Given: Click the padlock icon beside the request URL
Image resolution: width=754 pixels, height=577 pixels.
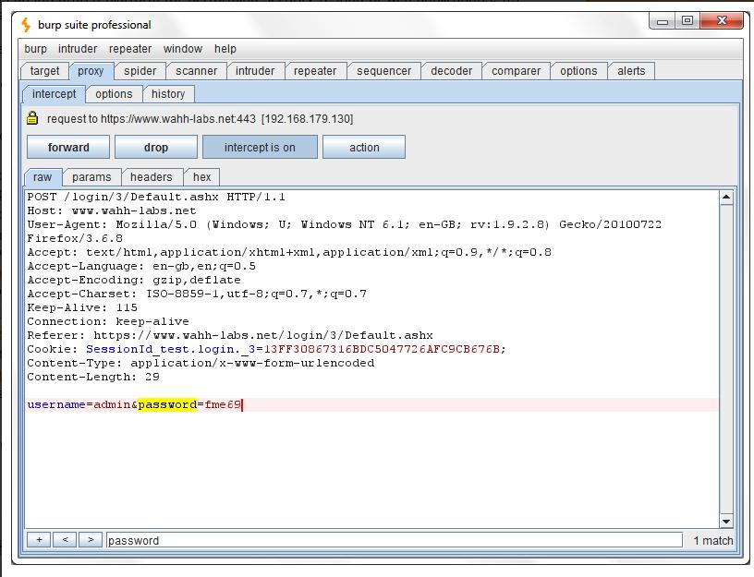Looking at the screenshot, I should 32,118.
